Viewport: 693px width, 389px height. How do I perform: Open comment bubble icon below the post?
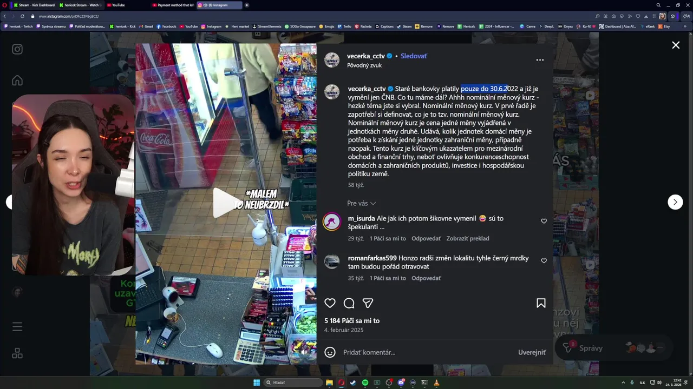(x=349, y=303)
